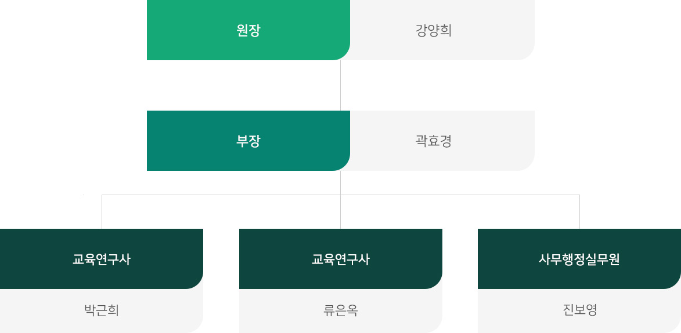The image size is (681, 333).
Task: Click the green 원장 title box
Action: (248, 30)
